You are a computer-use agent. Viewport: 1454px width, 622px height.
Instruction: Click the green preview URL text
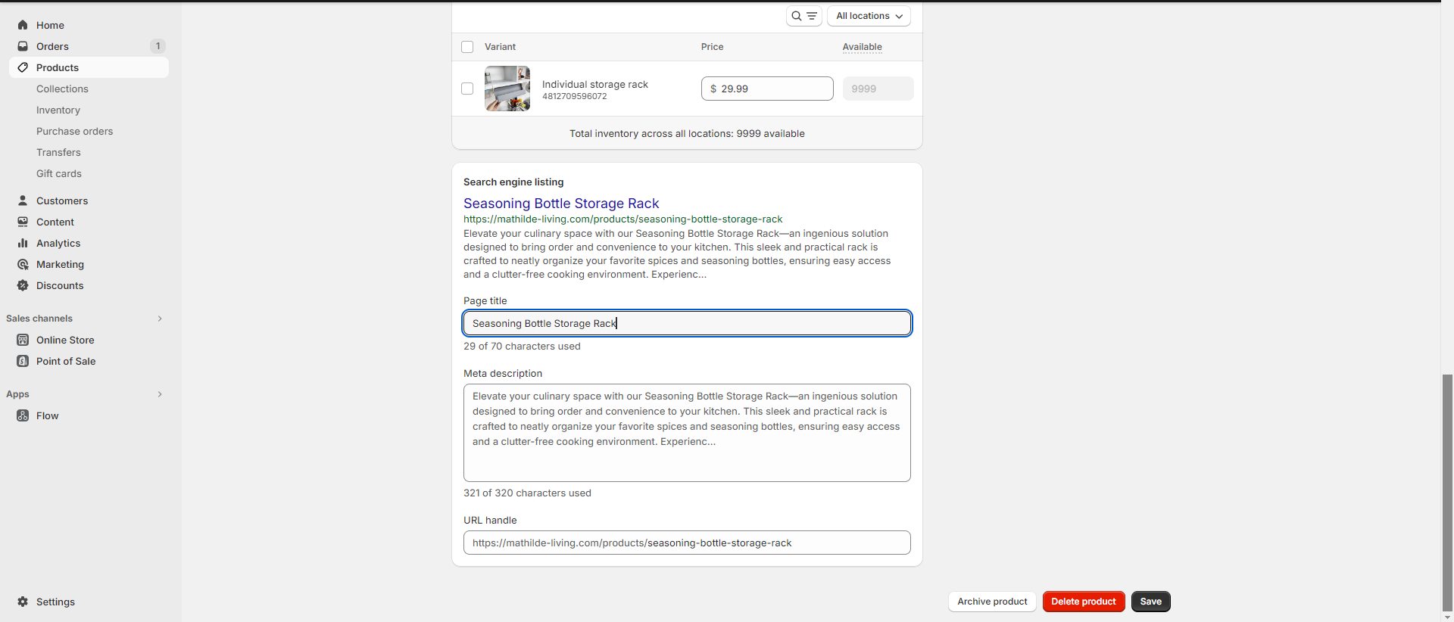[x=622, y=219]
